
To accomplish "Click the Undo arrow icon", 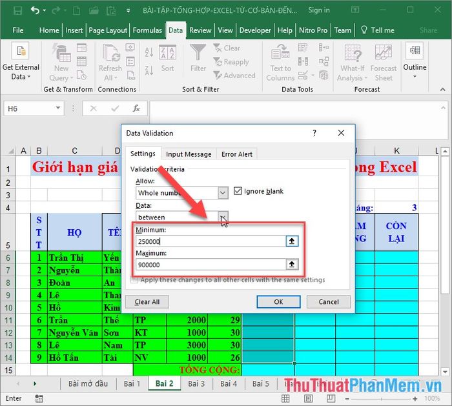I will (35, 11).
